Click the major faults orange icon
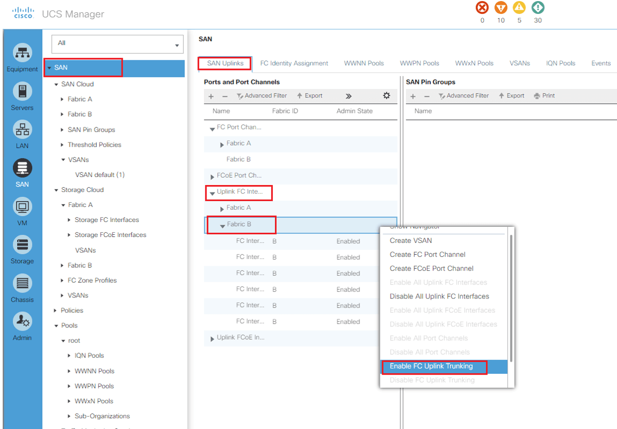The height and width of the screenshot is (429, 617). [500, 7]
